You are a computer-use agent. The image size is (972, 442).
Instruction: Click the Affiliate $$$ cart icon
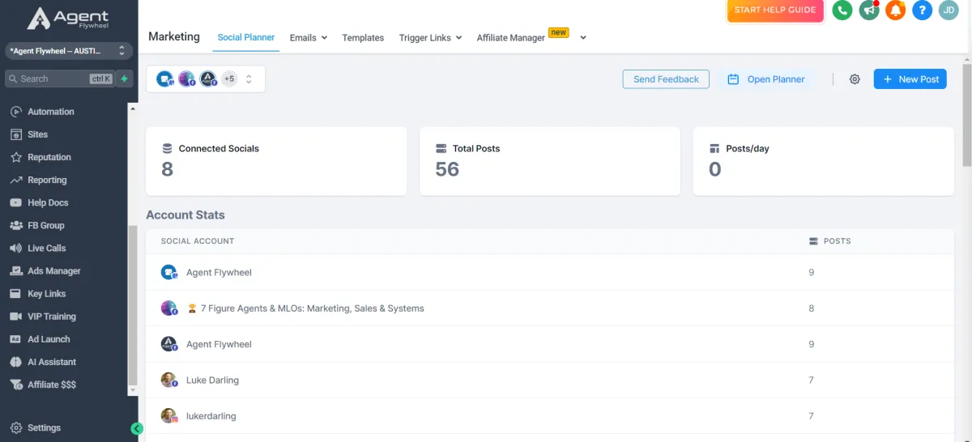[x=15, y=385]
